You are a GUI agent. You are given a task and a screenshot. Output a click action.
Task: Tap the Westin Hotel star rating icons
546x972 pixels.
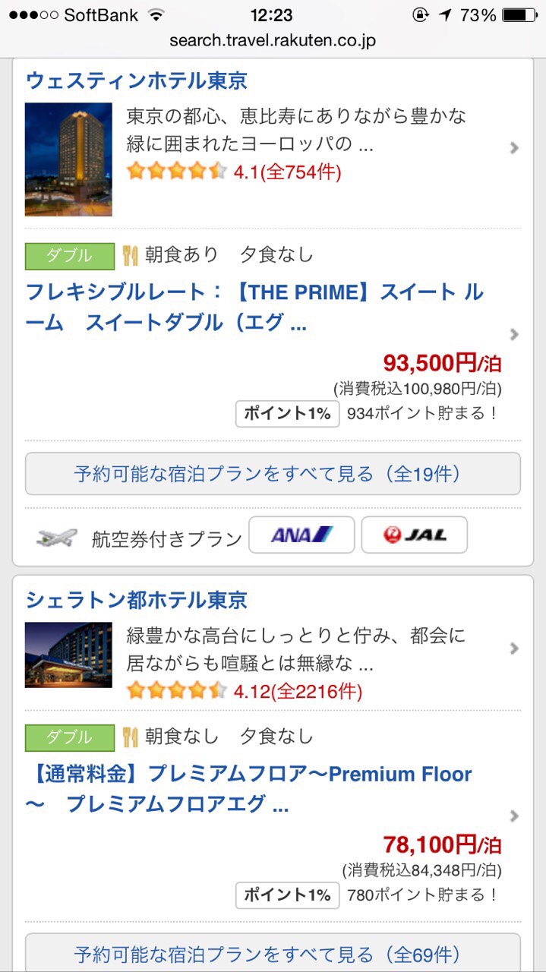176,172
